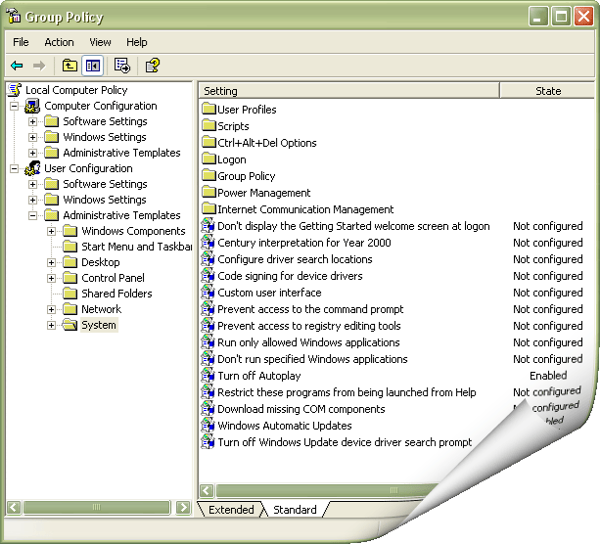Select 'Prevent access to registry editing tools'
This screenshot has height=544, width=600.
tap(309, 326)
